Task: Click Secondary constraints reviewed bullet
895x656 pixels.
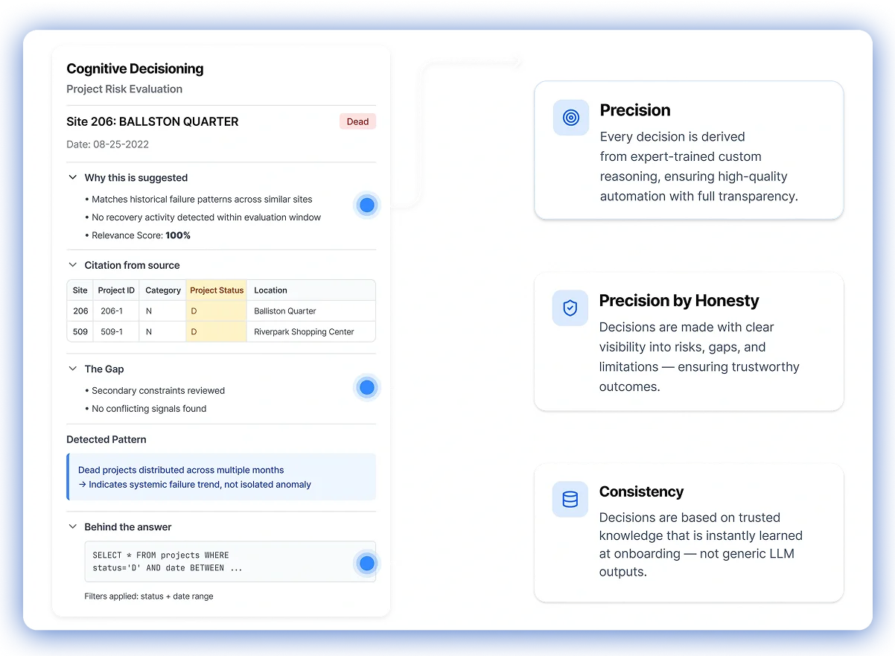Action: [x=155, y=390]
